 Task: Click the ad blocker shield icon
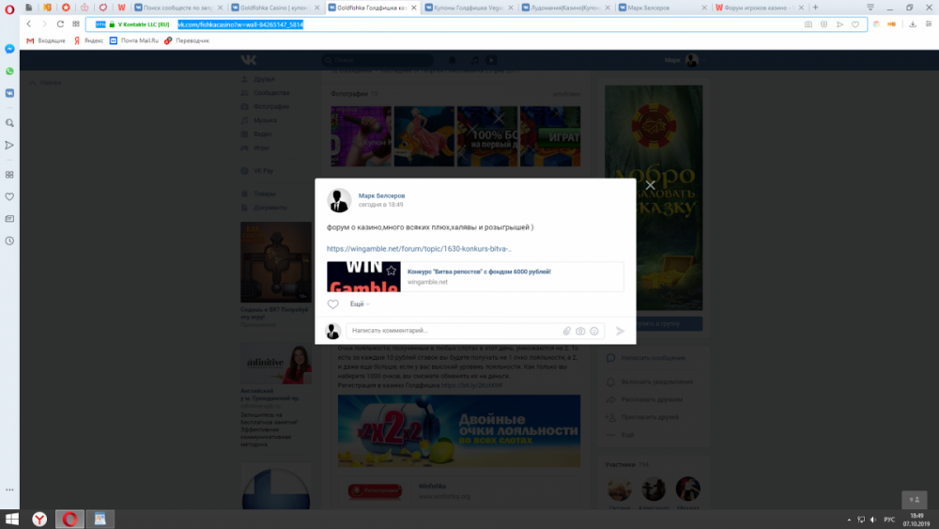tap(824, 24)
